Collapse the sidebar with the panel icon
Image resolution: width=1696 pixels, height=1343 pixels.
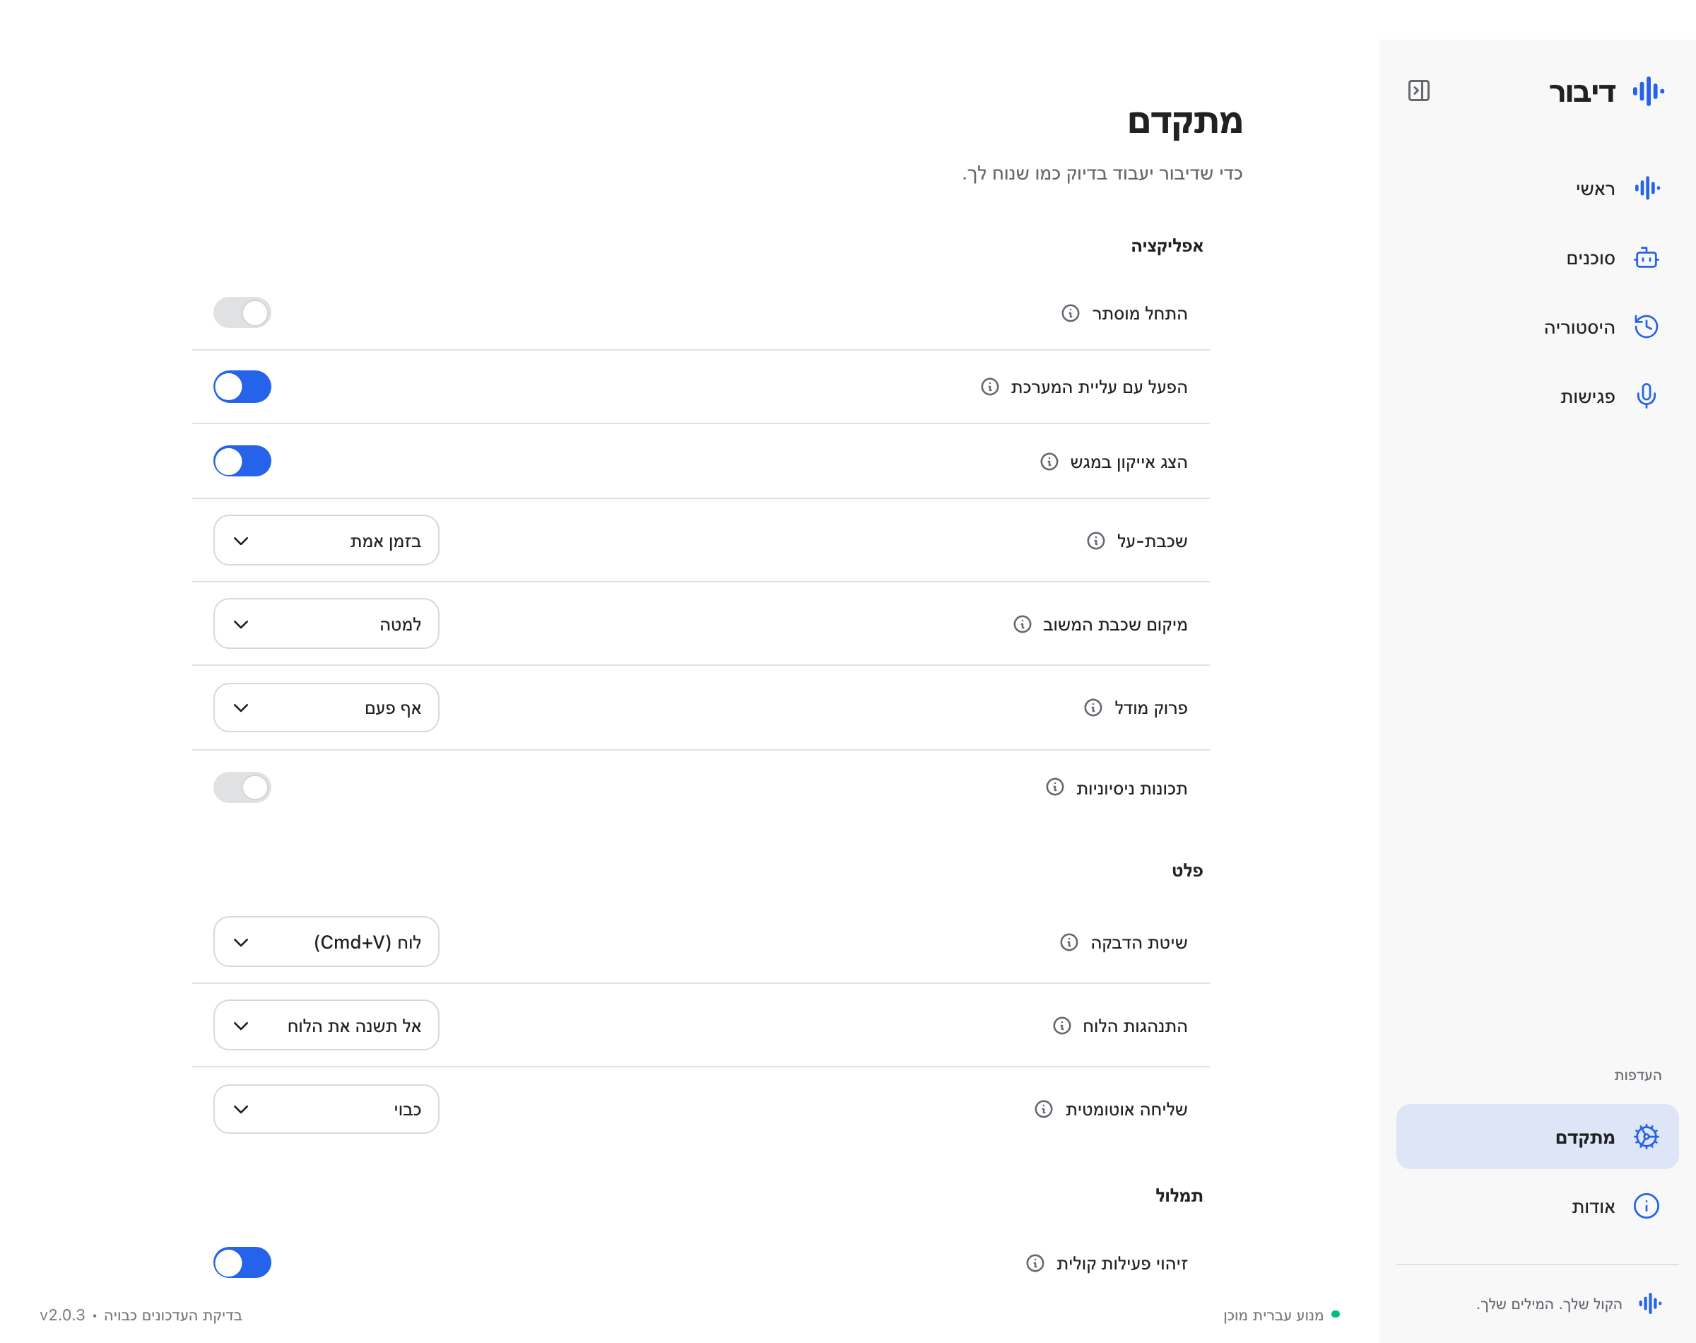[1418, 91]
